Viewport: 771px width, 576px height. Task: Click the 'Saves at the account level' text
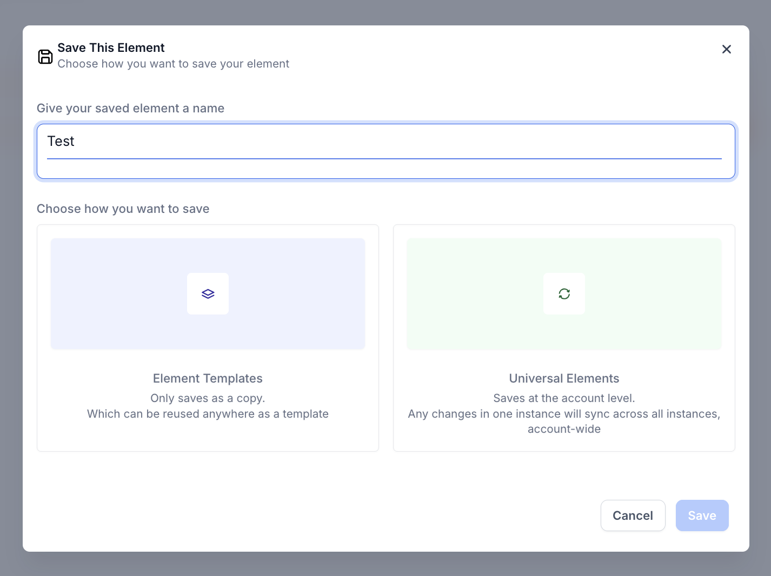pos(564,398)
